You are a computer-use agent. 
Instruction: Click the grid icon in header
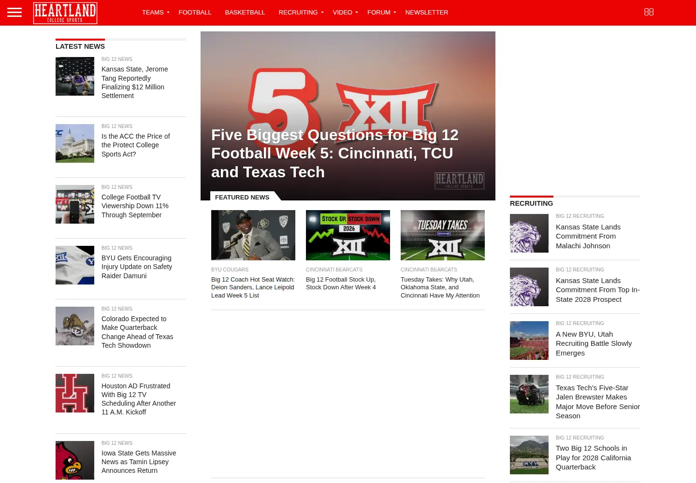649,12
